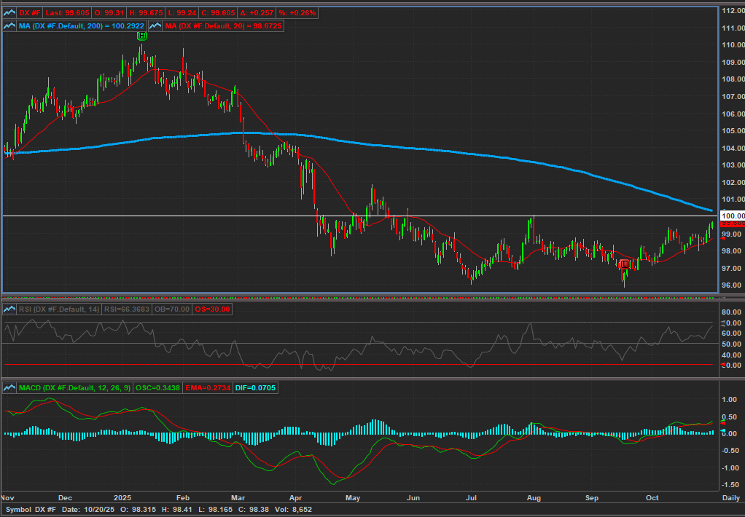Select the MA 20 indicator label
Screen dimensions: 745x517
pos(223,26)
